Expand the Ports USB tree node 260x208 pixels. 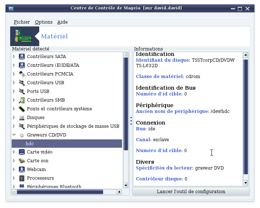(14, 91)
